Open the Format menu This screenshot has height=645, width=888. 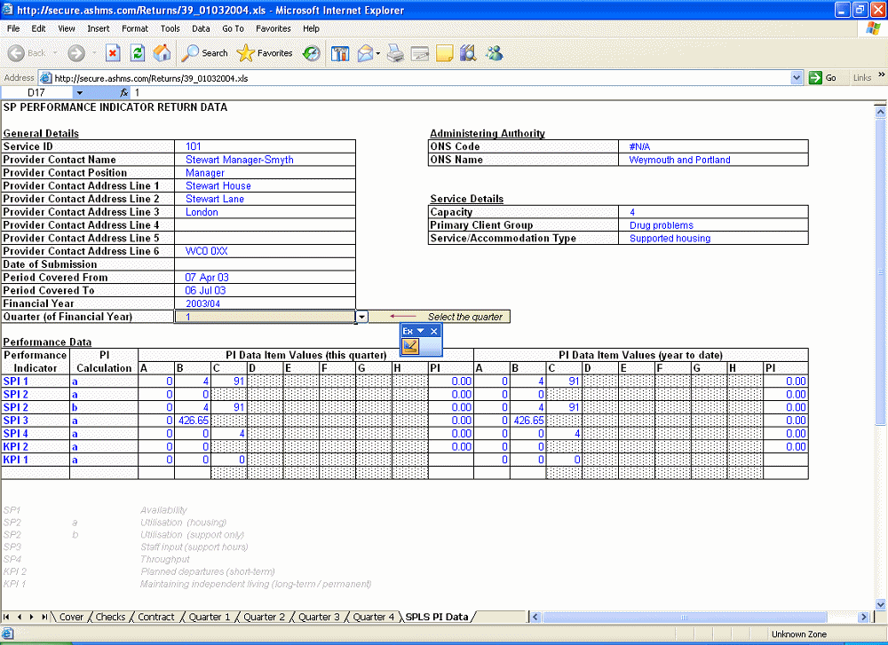coord(135,28)
